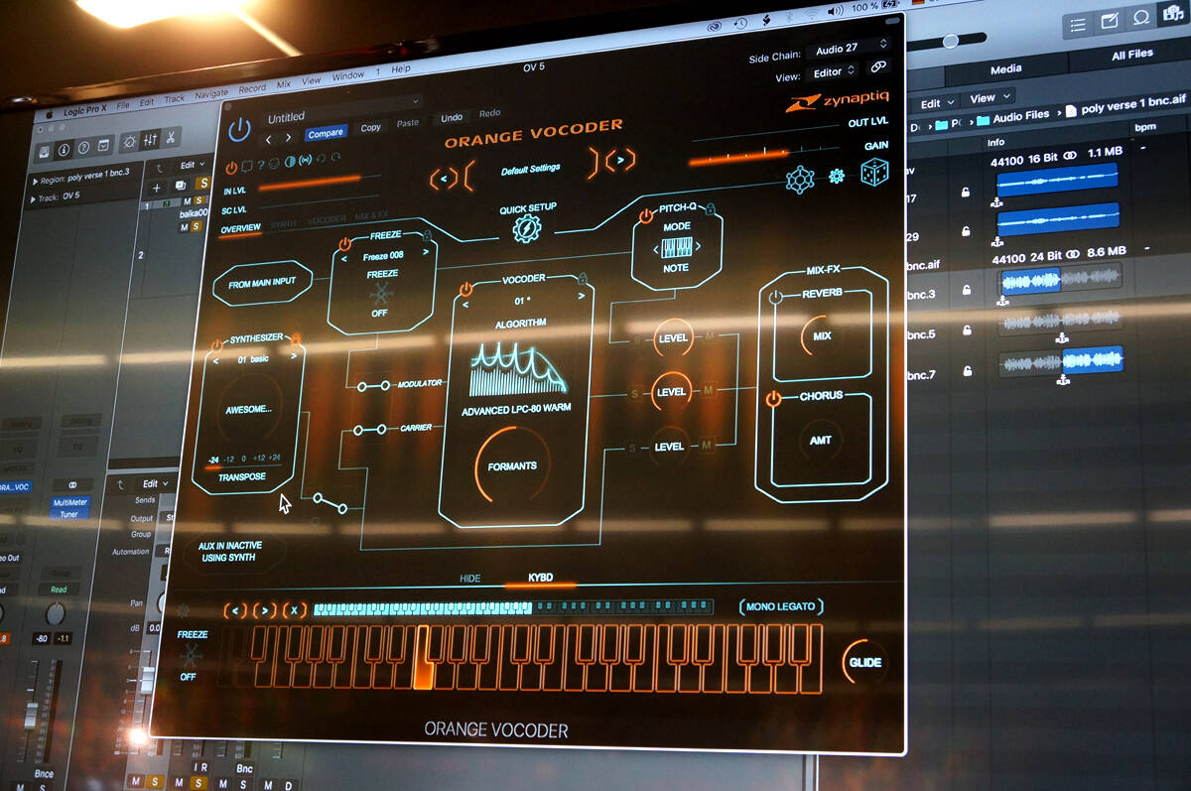Toggle the Chorus power button

tap(773, 399)
